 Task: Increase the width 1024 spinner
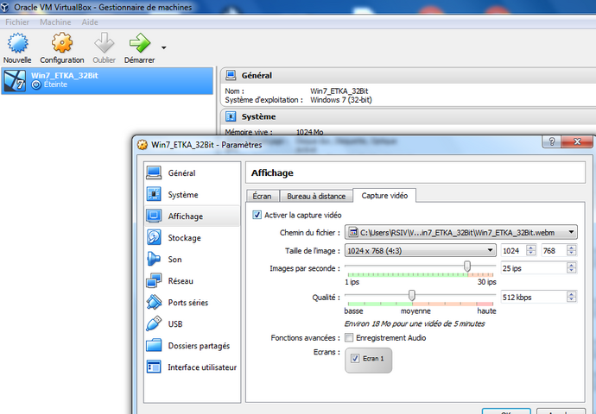(x=531, y=248)
